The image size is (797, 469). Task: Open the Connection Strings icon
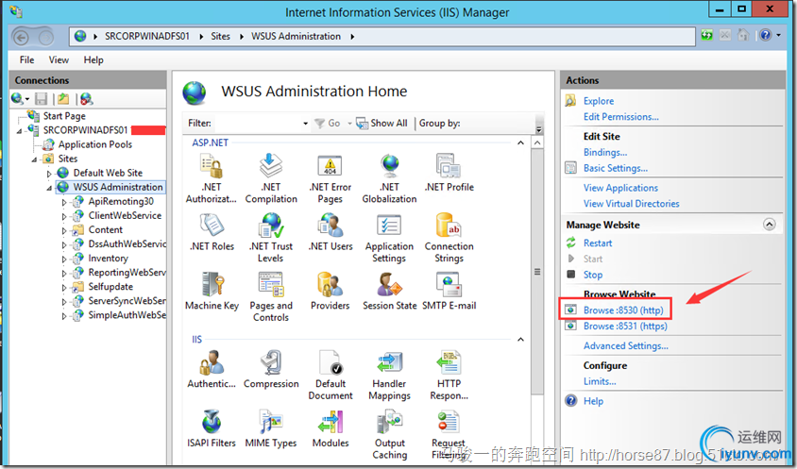point(449,226)
